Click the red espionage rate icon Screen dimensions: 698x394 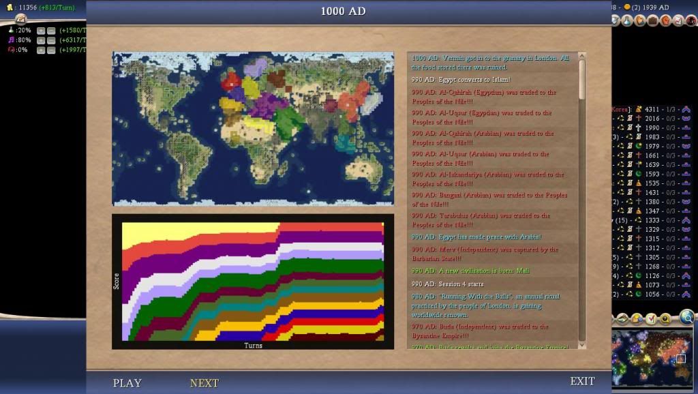(x=11, y=49)
